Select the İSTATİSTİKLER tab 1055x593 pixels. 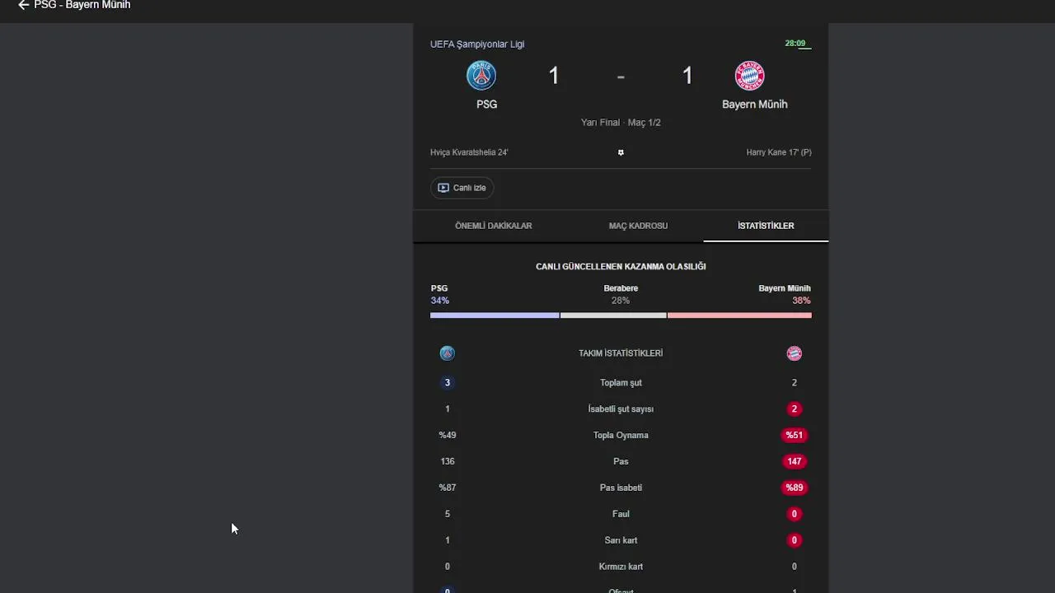(x=766, y=226)
